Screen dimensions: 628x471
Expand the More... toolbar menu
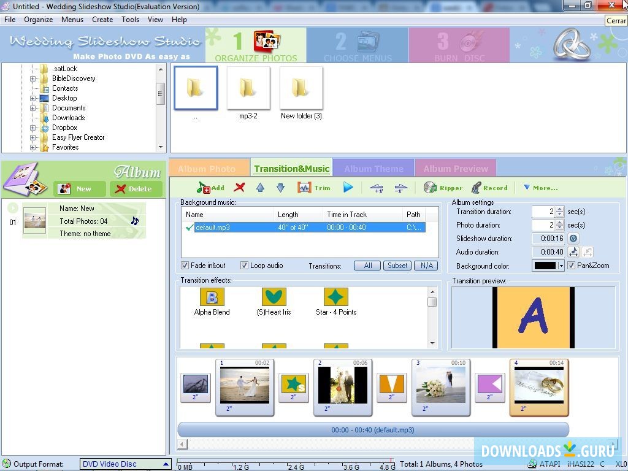541,188
